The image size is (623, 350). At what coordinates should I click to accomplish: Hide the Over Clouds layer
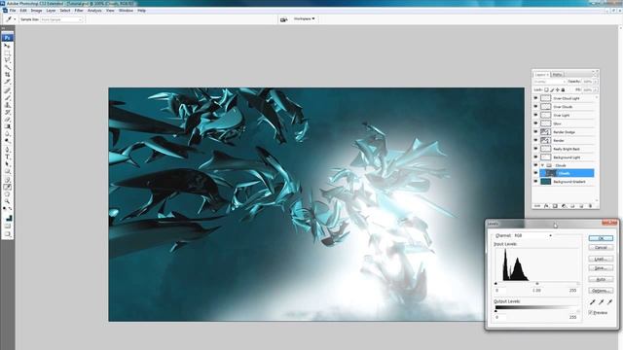(x=535, y=106)
